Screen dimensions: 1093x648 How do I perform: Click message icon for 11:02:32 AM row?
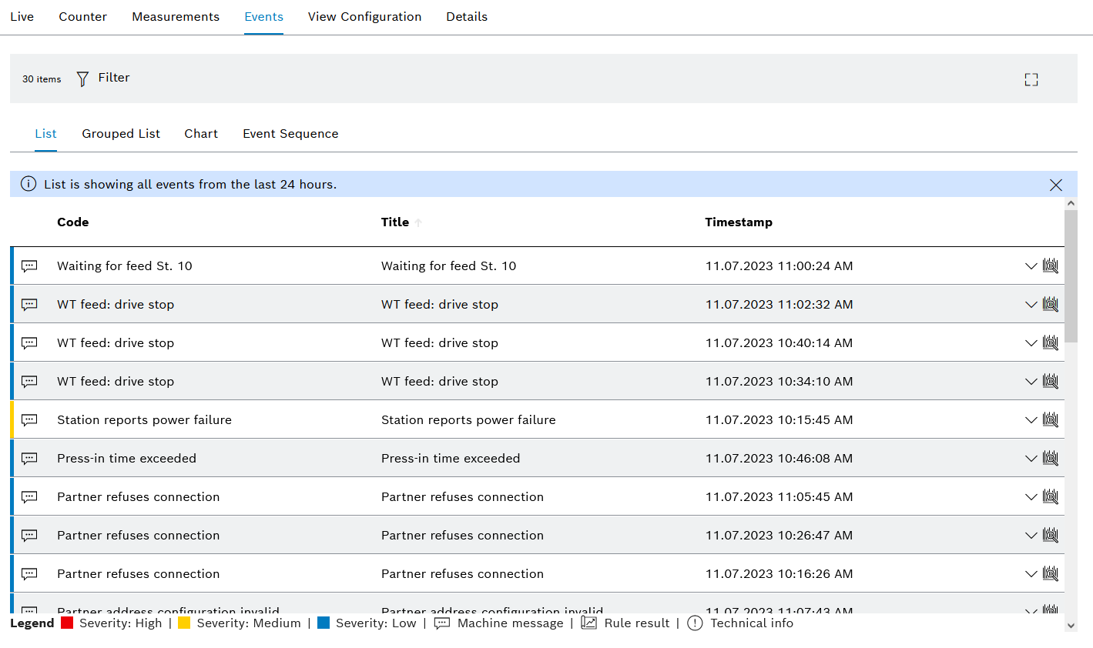point(29,305)
